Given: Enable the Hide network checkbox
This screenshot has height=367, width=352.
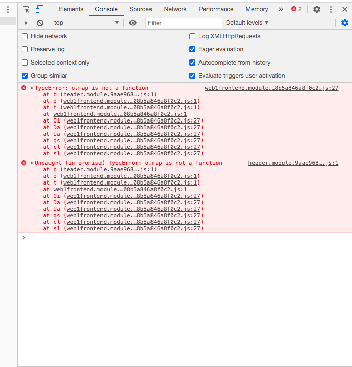Looking at the screenshot, I should click(x=25, y=36).
